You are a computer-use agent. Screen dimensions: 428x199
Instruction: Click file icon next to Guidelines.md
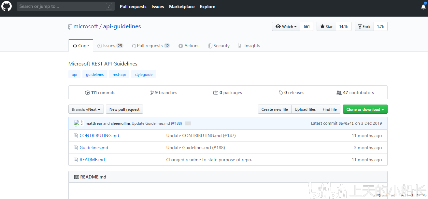(76, 148)
